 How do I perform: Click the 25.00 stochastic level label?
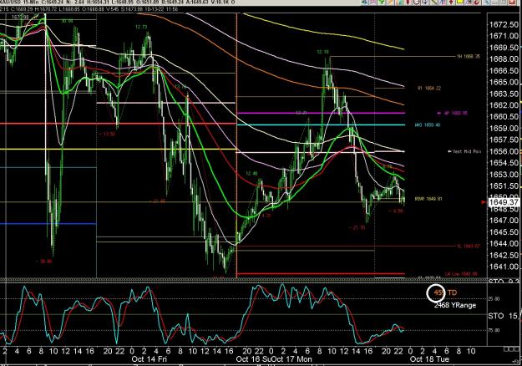tap(494, 298)
